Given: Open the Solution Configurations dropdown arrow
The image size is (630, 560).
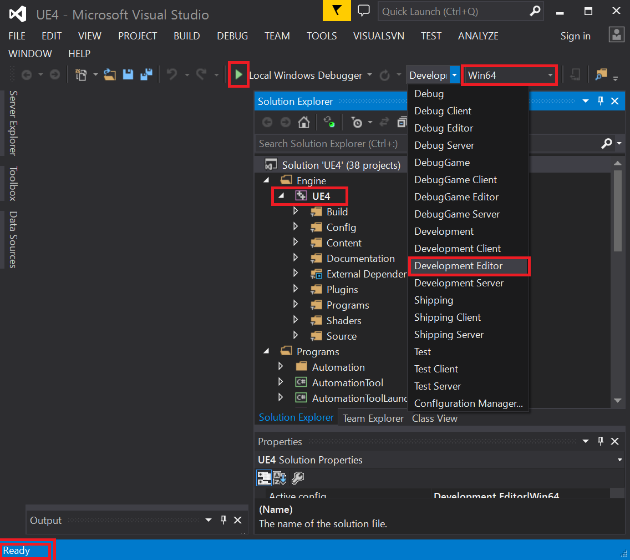Looking at the screenshot, I should pos(454,75).
